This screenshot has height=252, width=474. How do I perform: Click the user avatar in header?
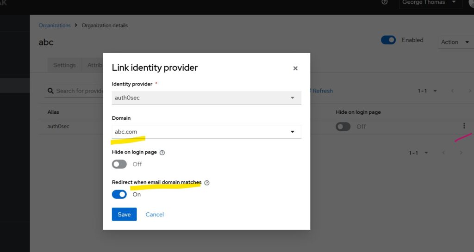point(471,3)
